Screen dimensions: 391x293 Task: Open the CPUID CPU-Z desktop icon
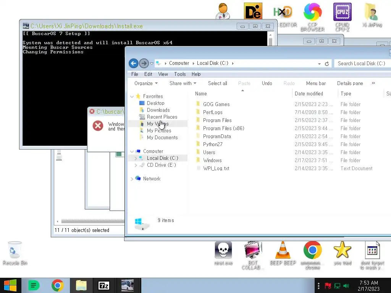point(343,17)
